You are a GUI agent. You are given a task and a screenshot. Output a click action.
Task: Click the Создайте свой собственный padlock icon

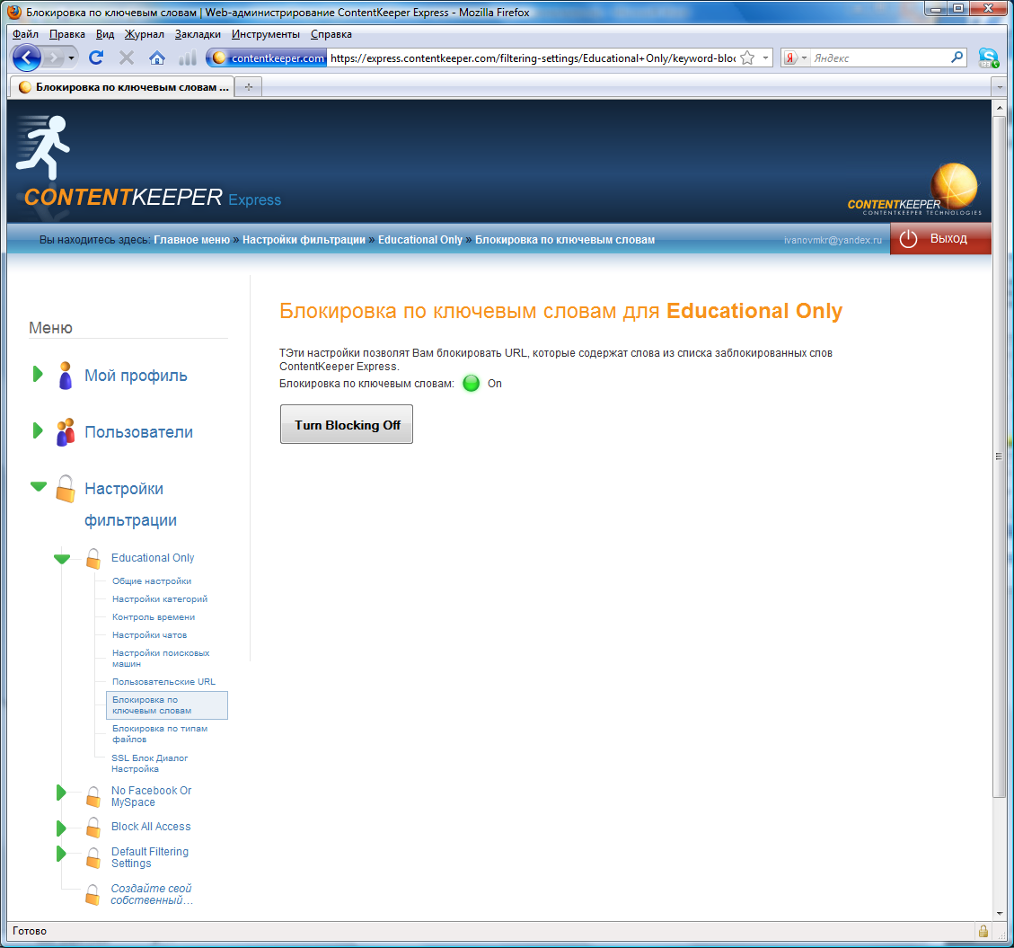(93, 894)
